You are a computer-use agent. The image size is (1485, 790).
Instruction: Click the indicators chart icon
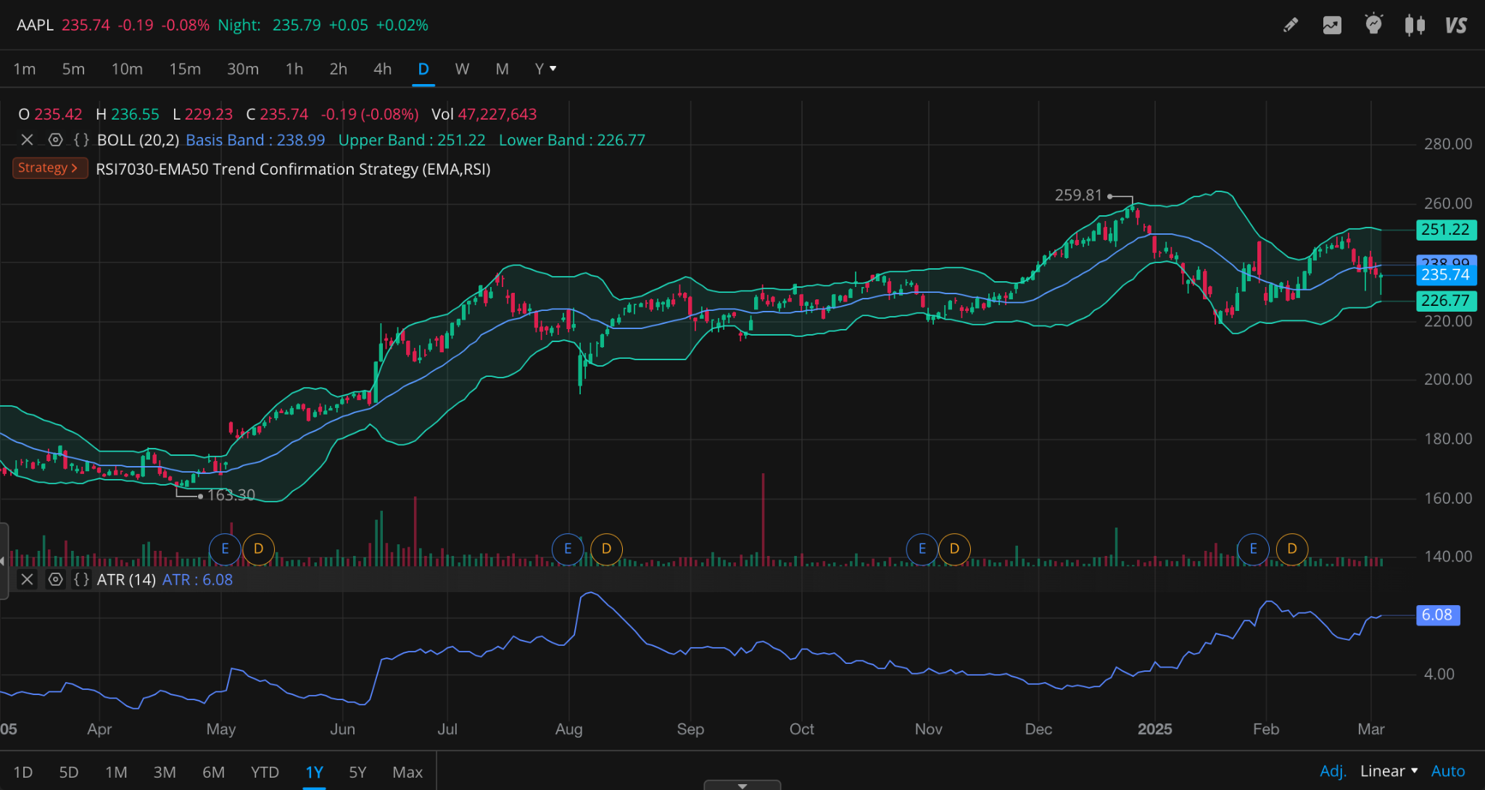(x=1332, y=25)
